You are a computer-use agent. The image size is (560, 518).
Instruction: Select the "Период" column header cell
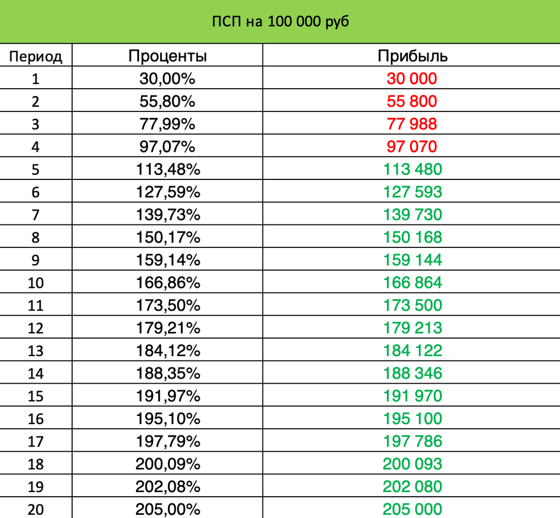(36, 56)
